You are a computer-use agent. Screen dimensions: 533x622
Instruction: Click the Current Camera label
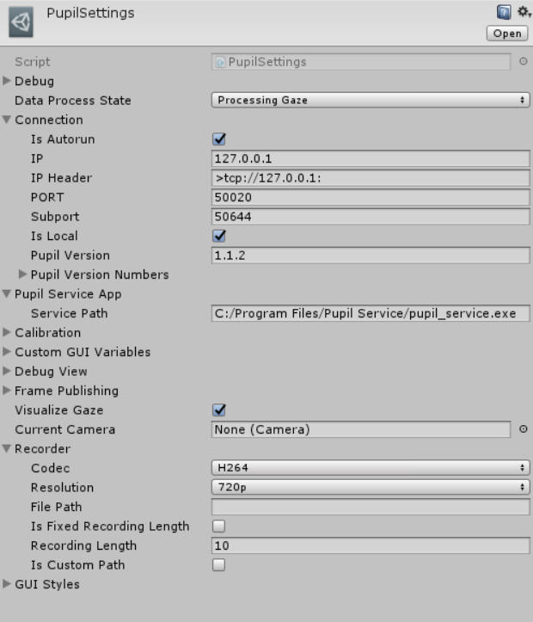tap(65, 429)
